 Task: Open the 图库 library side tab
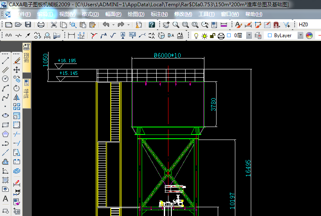click(27, 58)
